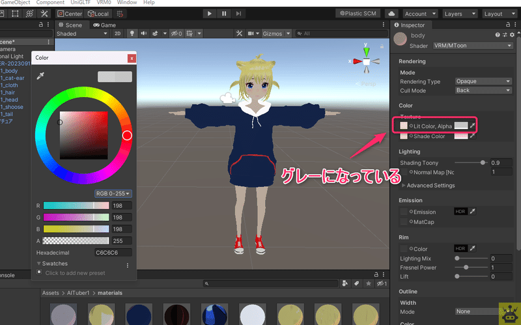This screenshot has height=325, width=521.
Task: Open Plastic SCM window
Action: (x=358, y=14)
